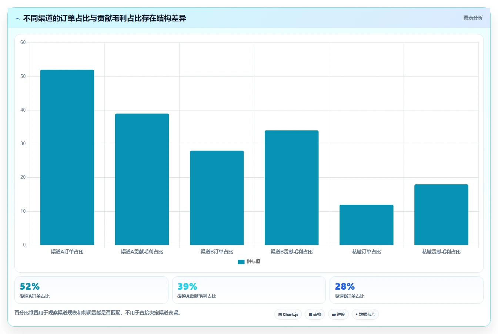Click x-axis label 渠道B订单占比

[x=217, y=252]
